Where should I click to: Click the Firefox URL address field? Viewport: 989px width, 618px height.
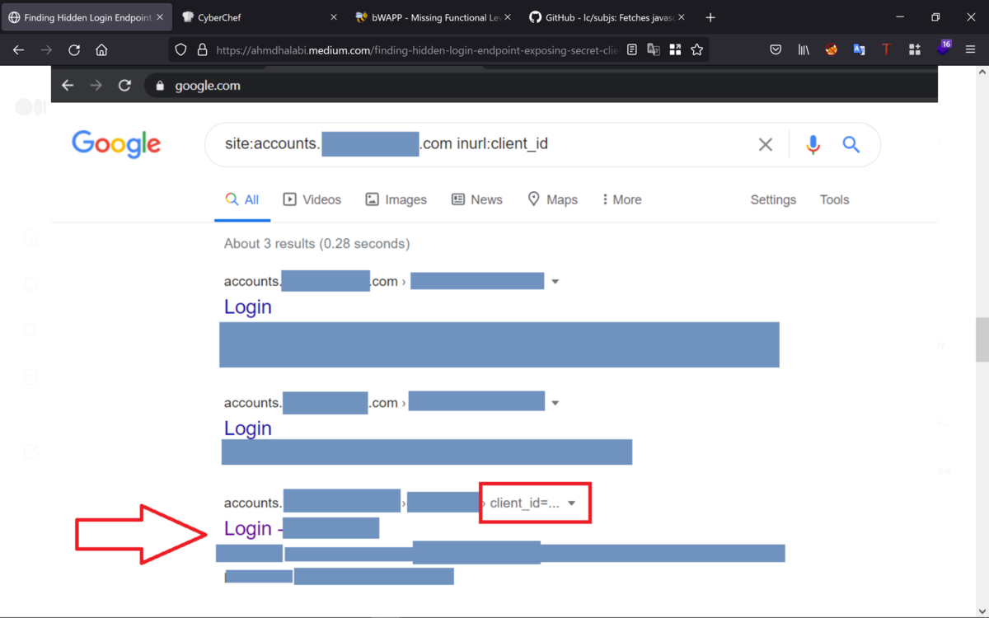pos(416,49)
